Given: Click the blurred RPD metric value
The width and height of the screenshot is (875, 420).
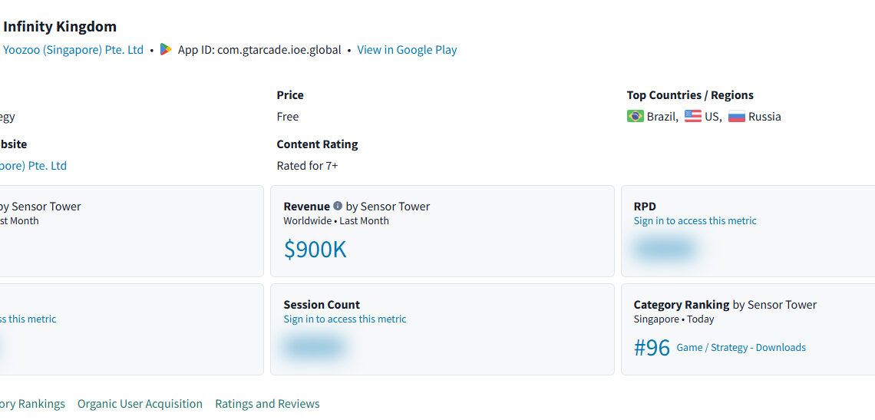Looking at the screenshot, I should (664, 249).
